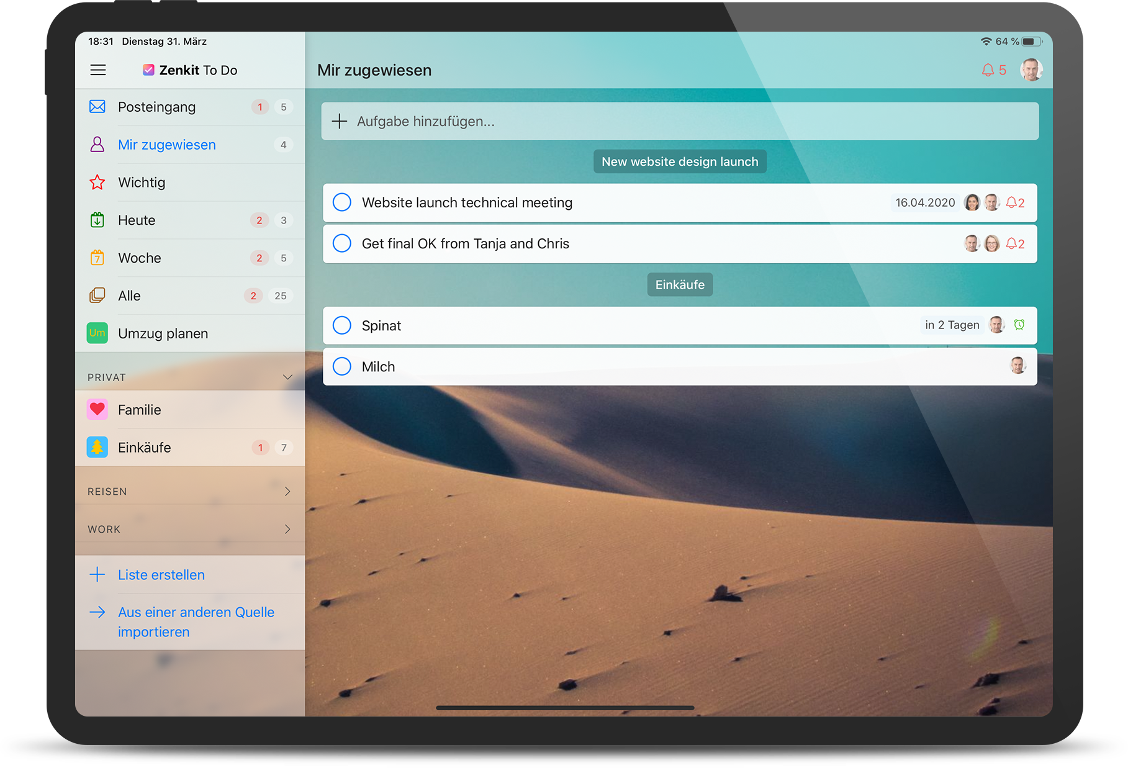1128x768 pixels.
Task: Click the Mir zugewiesen page title
Action: point(374,70)
